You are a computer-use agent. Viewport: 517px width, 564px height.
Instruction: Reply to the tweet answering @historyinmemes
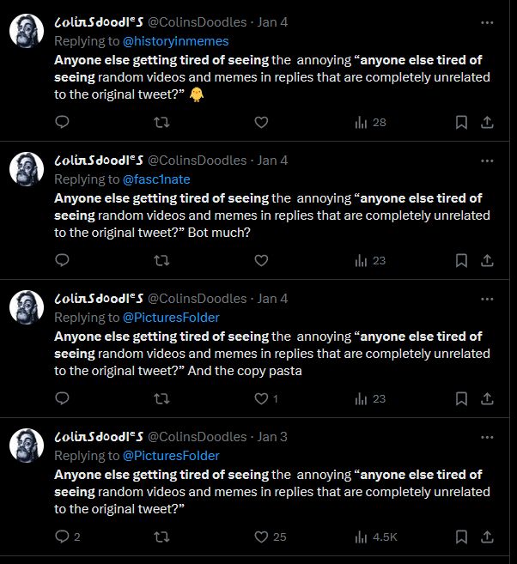pyautogui.click(x=62, y=122)
